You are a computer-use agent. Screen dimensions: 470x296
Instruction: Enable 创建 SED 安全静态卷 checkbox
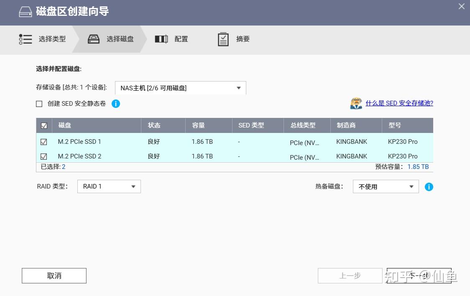39,104
